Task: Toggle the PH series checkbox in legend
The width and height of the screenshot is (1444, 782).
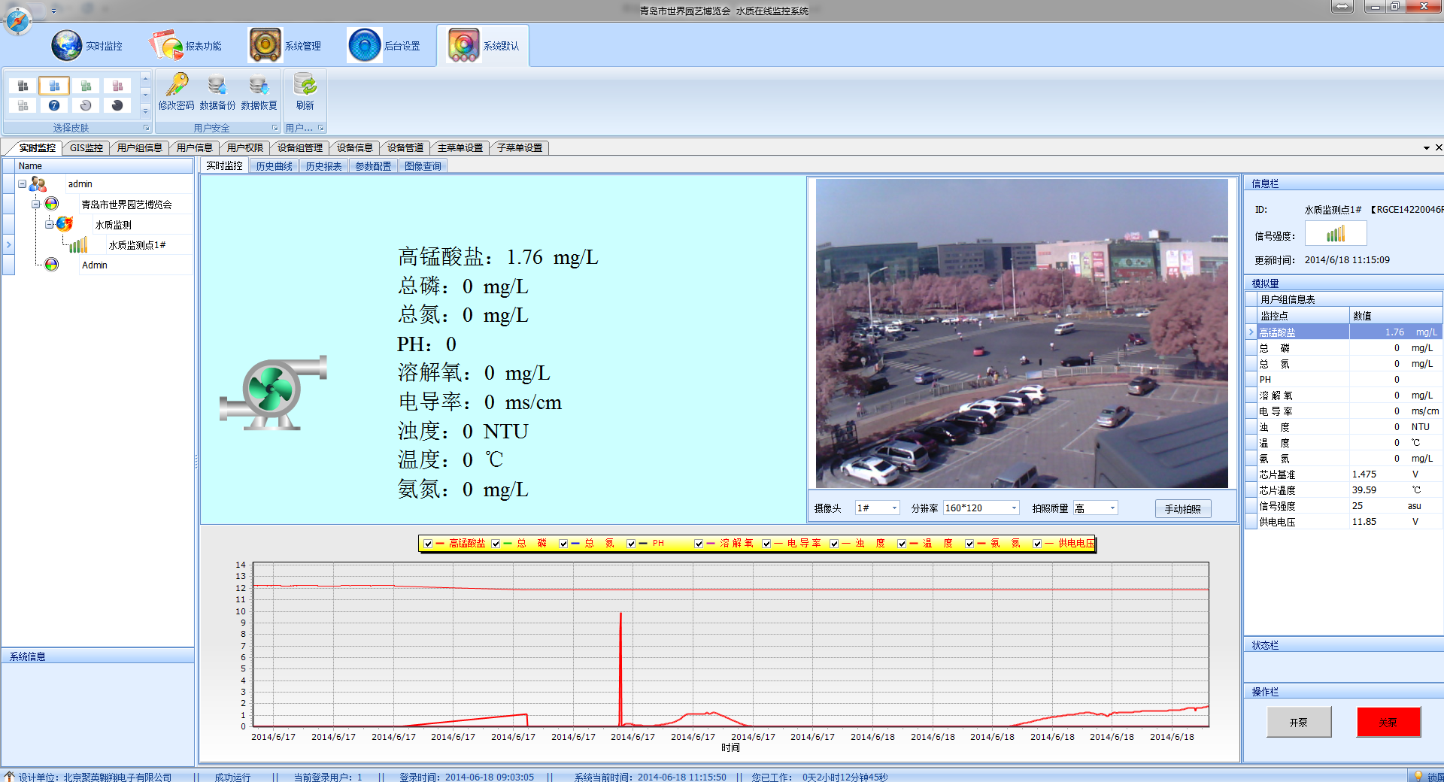Action: tap(631, 544)
